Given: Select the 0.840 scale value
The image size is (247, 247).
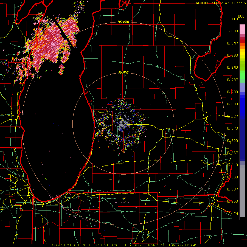Looking at the screenshot, I should [x=232, y=68].
